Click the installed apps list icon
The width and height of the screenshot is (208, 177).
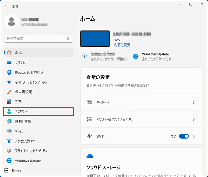tap(89, 119)
